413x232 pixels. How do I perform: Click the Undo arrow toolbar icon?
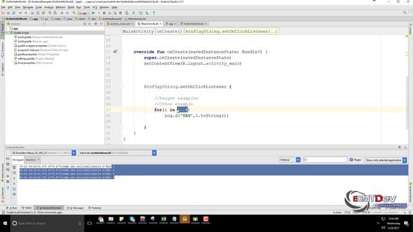[x=21, y=13]
